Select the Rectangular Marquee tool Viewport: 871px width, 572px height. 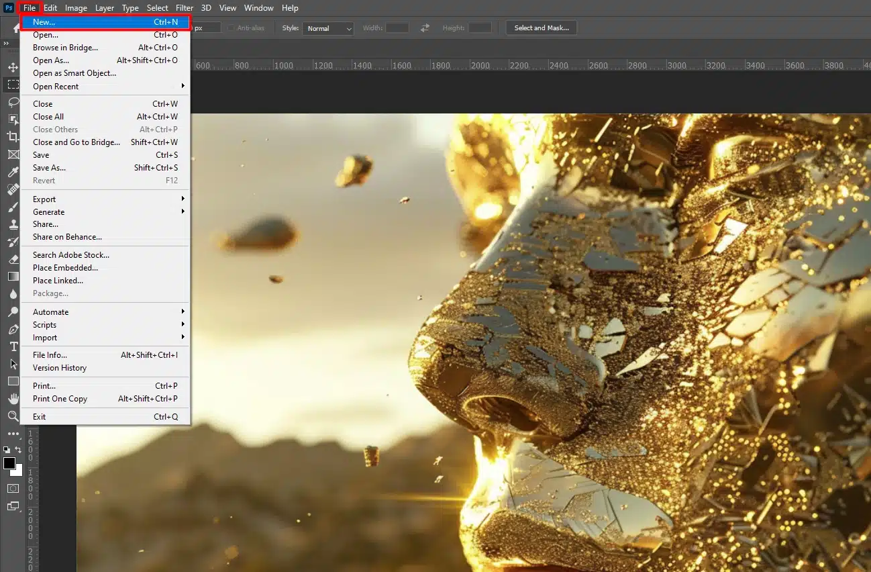coord(13,85)
